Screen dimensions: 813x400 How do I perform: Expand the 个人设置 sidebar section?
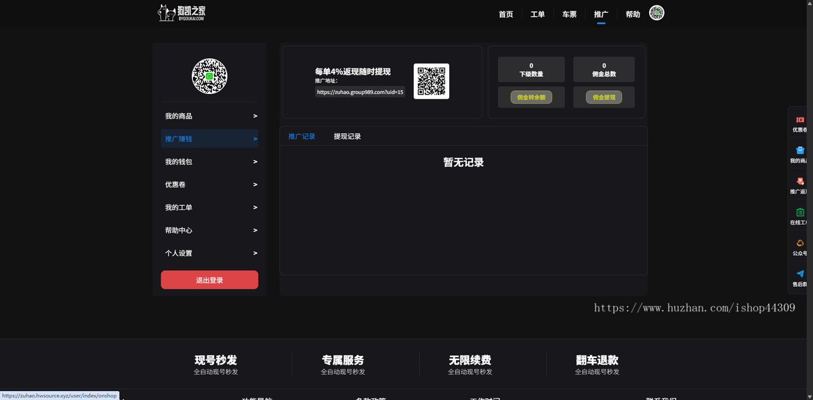tap(209, 252)
